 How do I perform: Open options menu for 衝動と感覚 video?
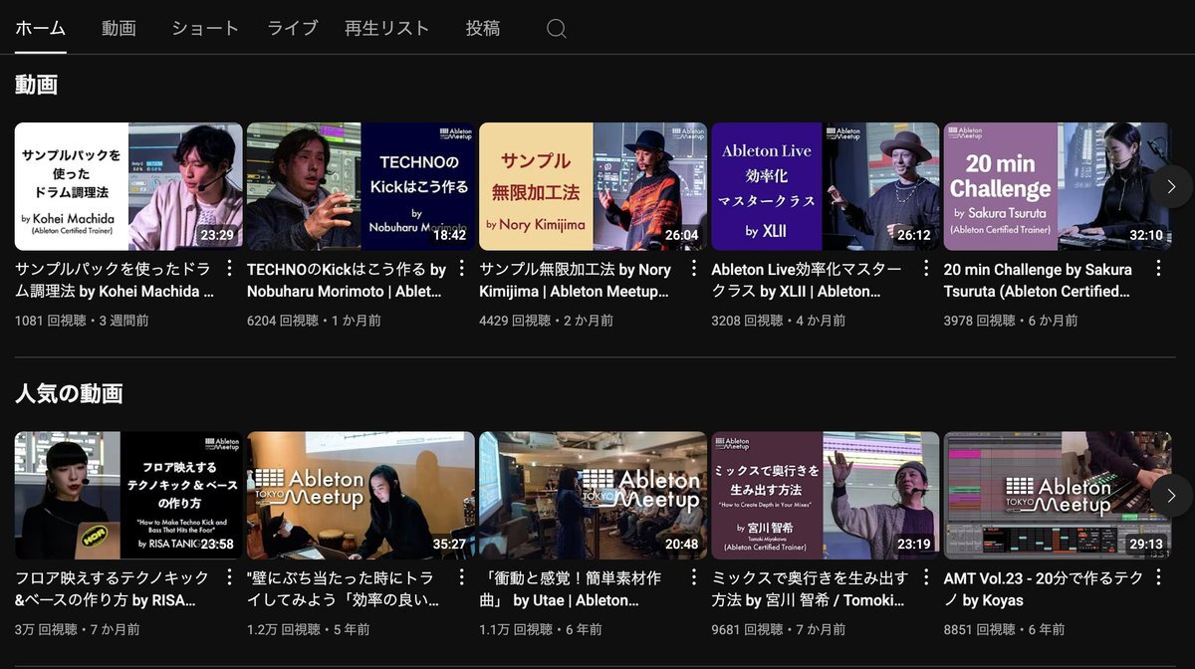pos(693,577)
